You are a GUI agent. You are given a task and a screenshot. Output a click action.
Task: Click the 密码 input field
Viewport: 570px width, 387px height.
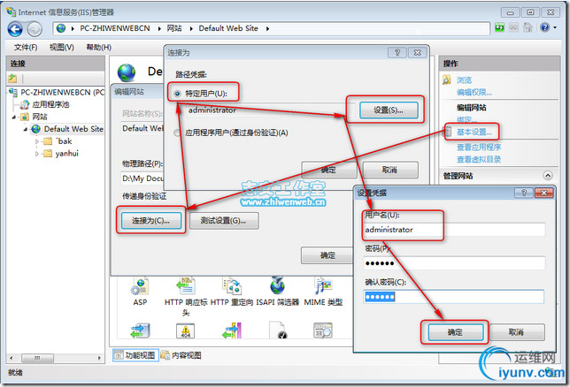pos(454,262)
